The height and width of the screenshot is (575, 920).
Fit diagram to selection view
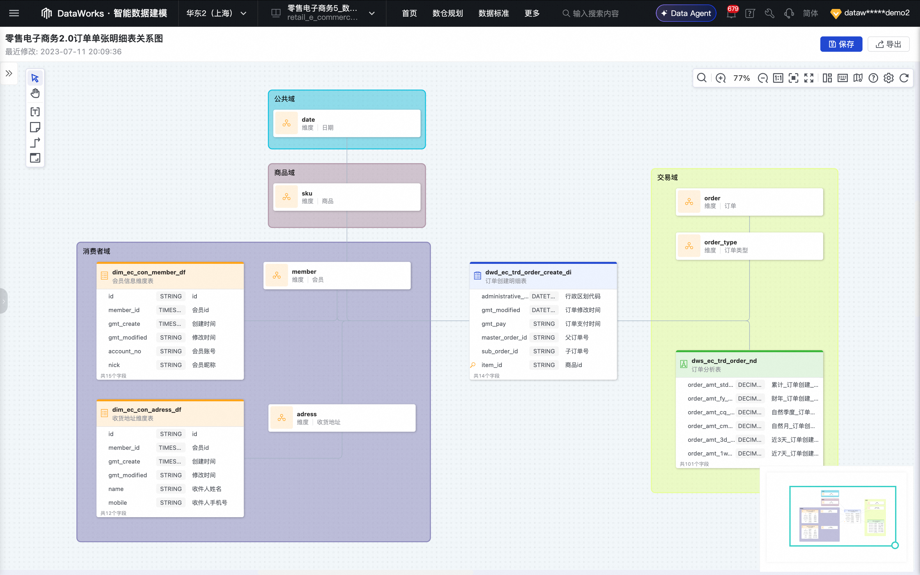[793, 78]
